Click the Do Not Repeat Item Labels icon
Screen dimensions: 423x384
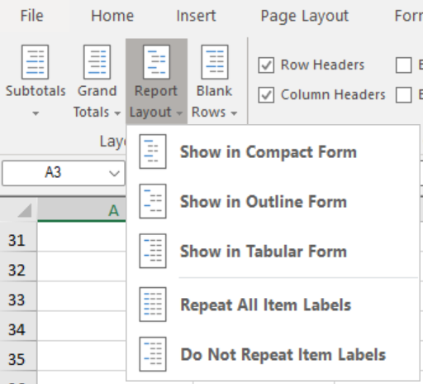[153, 354]
